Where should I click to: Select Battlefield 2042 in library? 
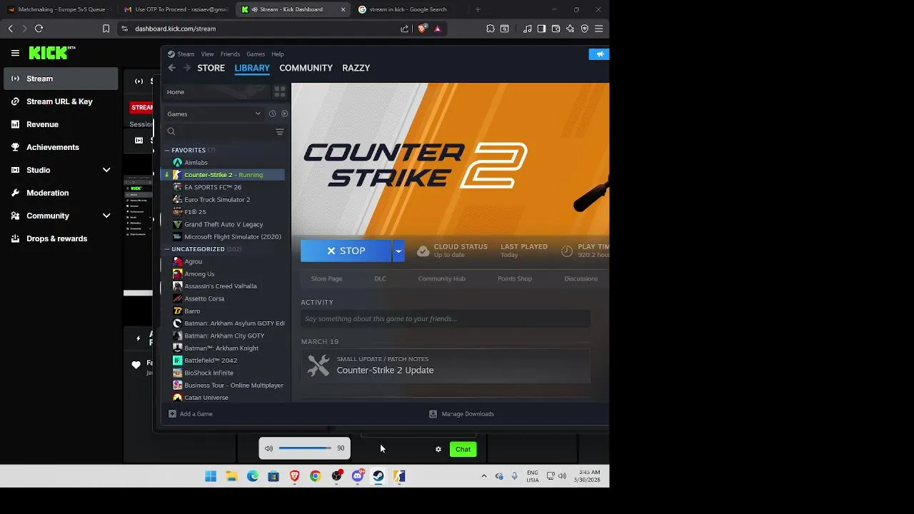pyautogui.click(x=211, y=361)
